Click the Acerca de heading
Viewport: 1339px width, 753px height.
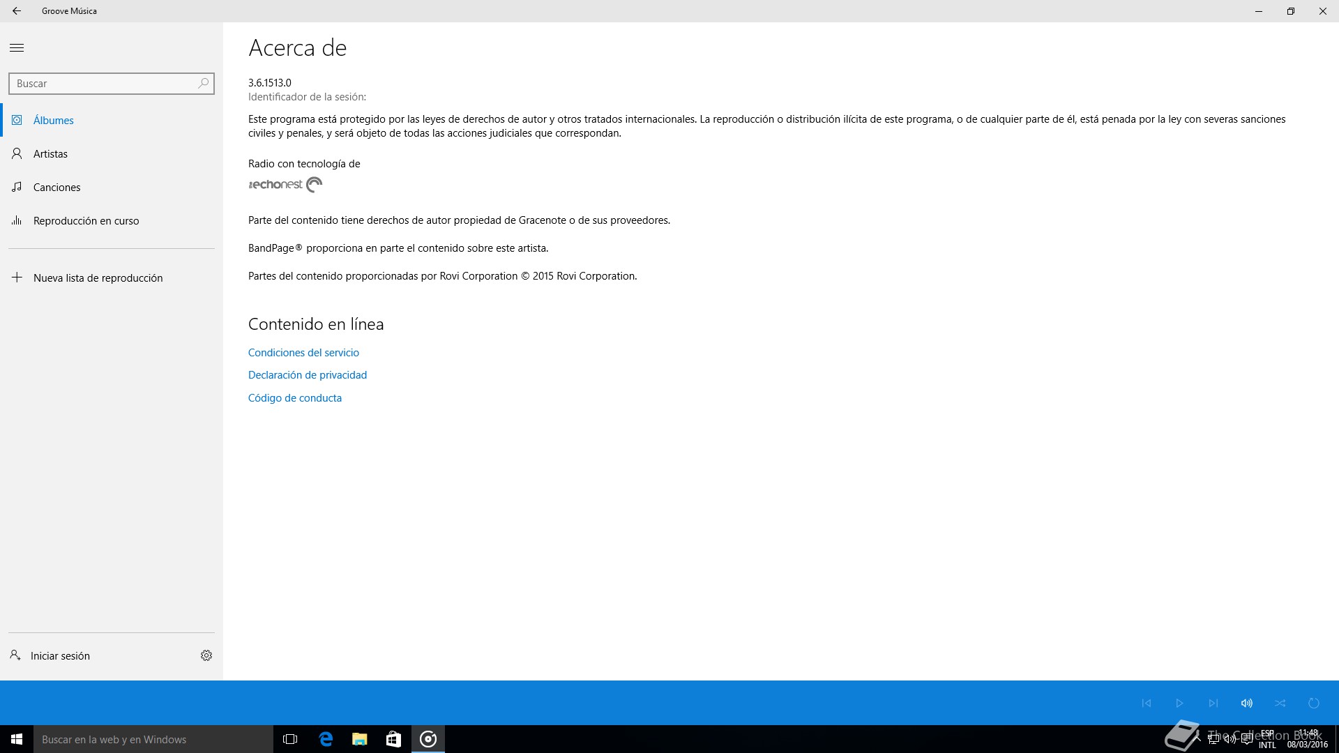coord(298,47)
